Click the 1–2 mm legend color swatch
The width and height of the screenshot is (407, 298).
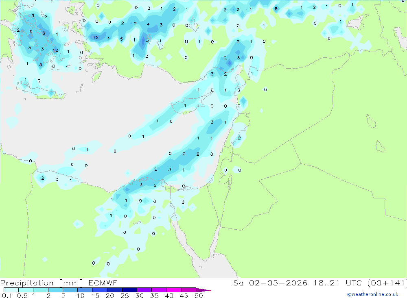coord(40,290)
